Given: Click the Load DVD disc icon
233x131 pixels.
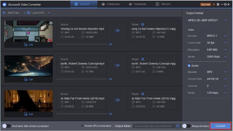Looking at the screenshot, I should point(28,13).
